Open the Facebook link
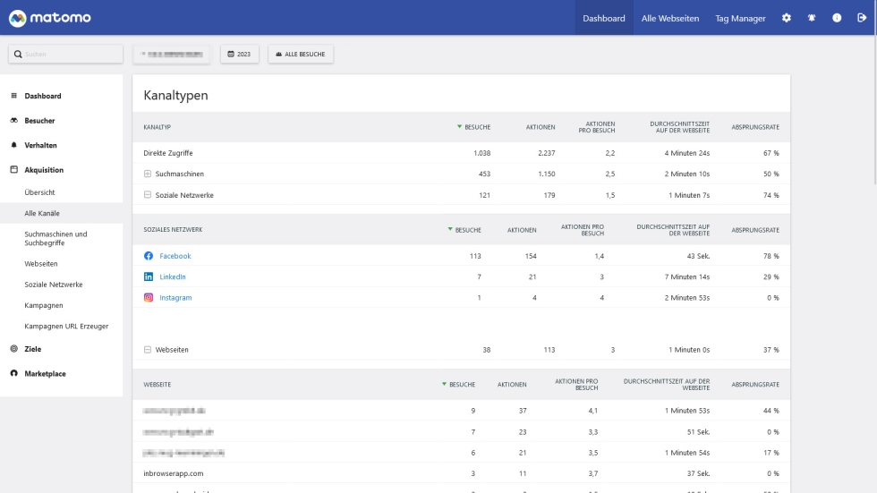The image size is (877, 493). (175, 256)
